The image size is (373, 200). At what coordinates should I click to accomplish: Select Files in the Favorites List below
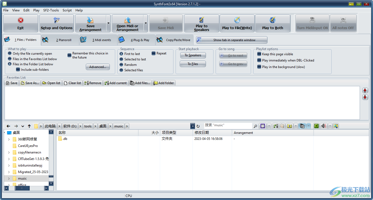(x=33, y=59)
